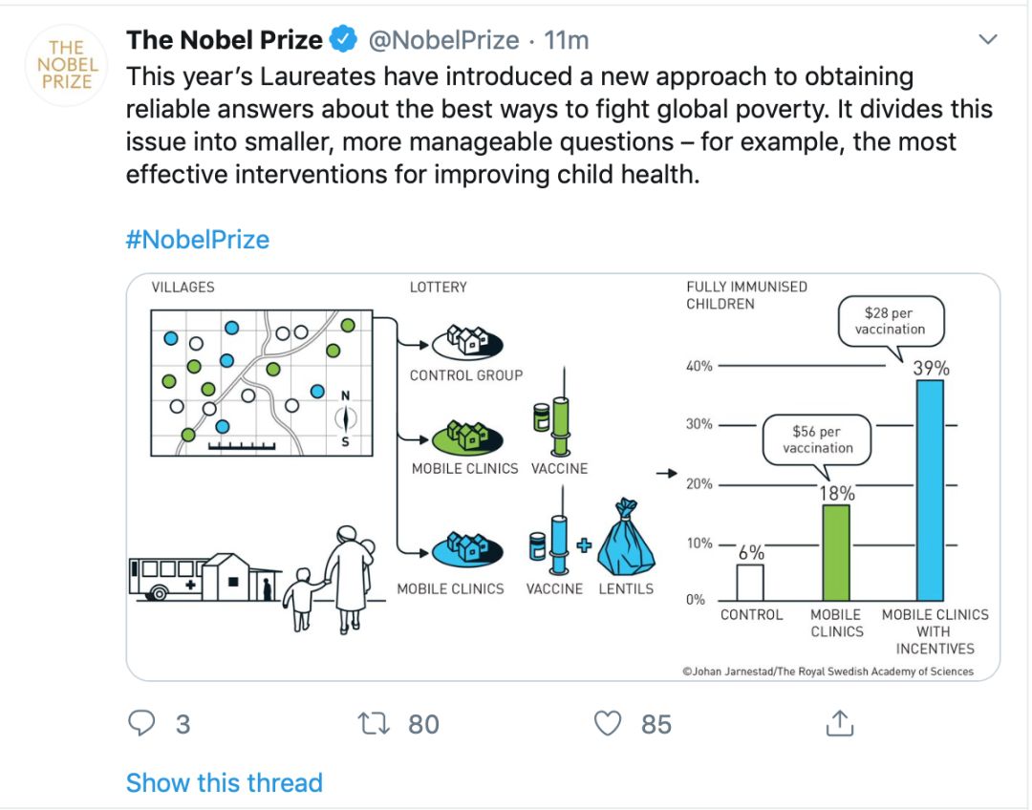Click the compass on the villages map

pos(345,417)
